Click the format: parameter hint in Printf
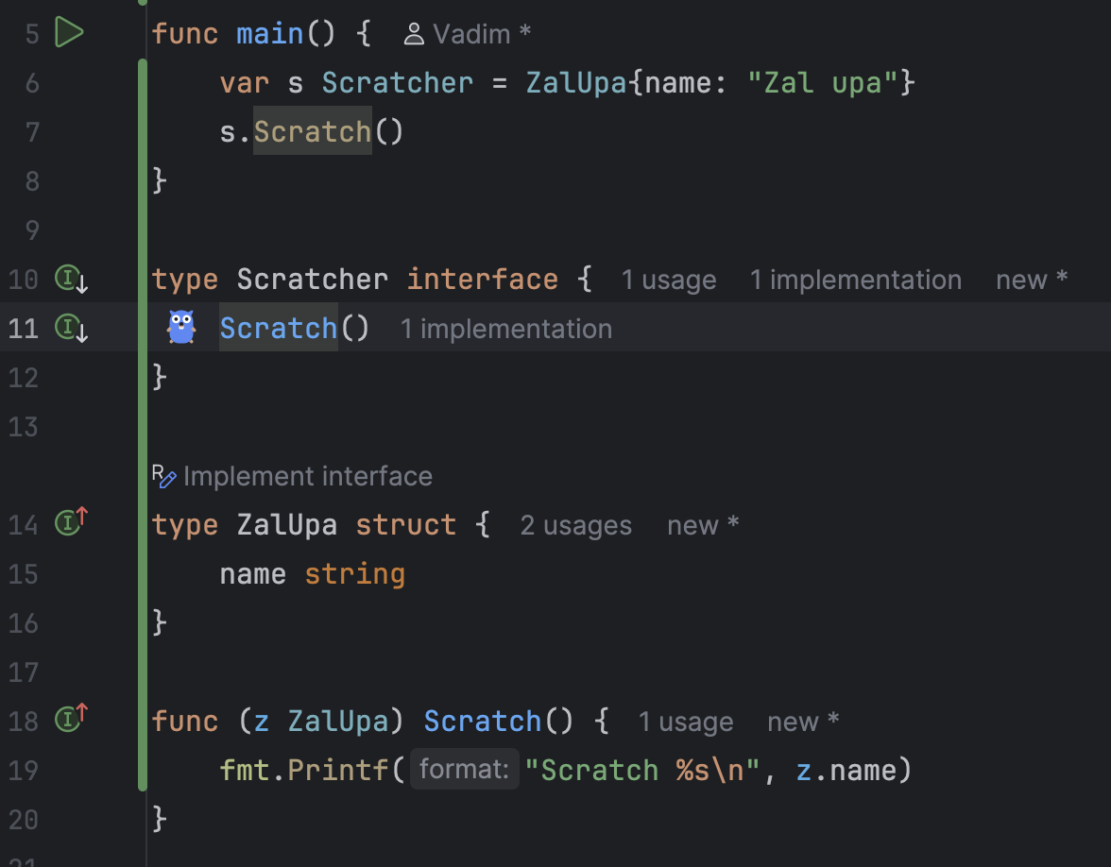1111x867 pixels. (464, 769)
